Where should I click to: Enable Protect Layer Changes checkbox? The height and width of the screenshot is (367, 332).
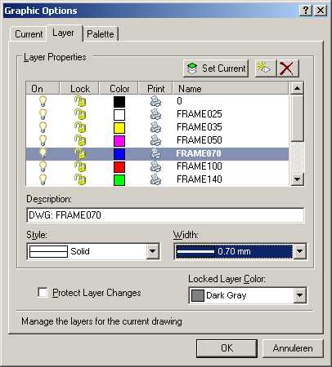(x=43, y=293)
